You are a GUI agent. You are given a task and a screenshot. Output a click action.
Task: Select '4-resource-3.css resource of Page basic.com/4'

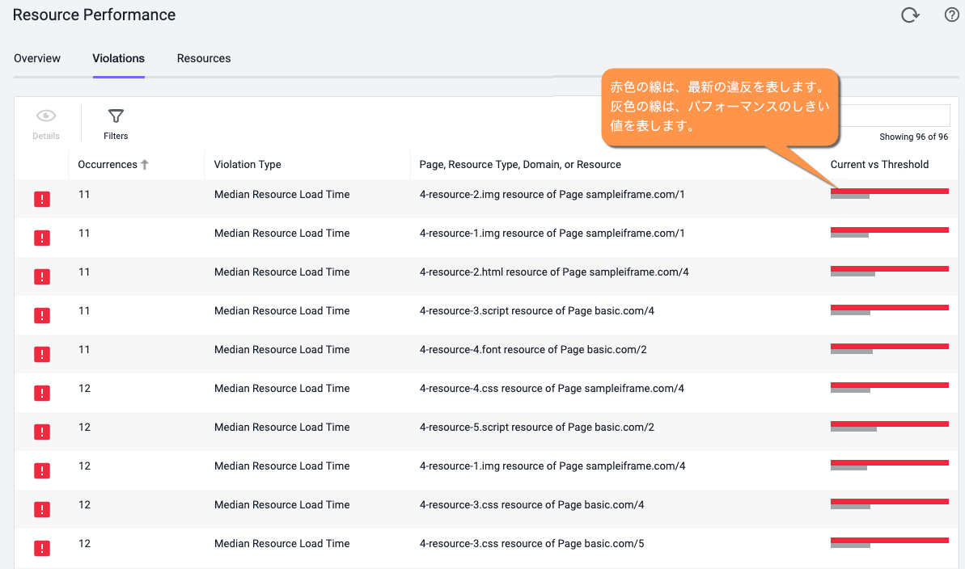(x=531, y=504)
